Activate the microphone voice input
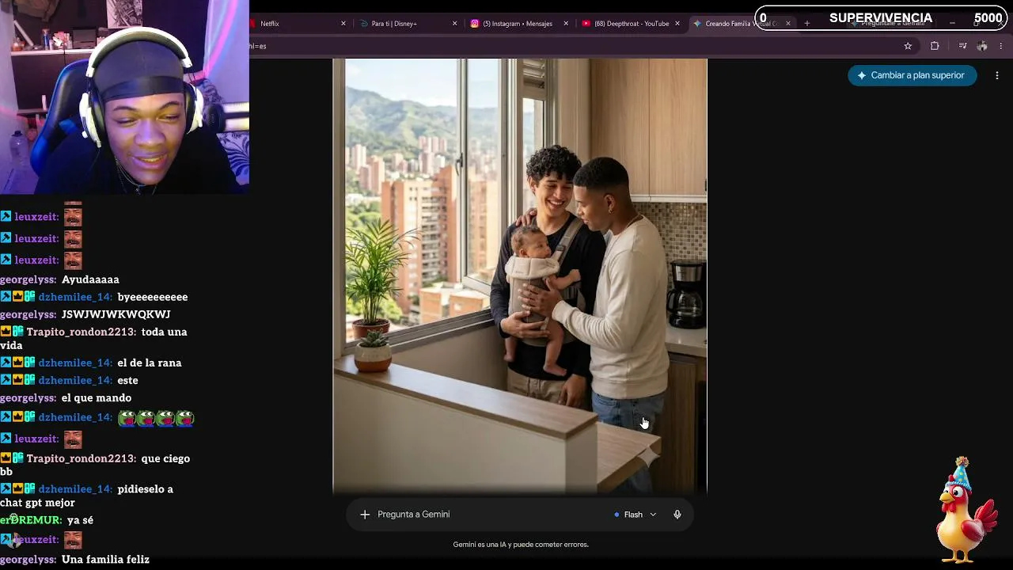Image resolution: width=1013 pixels, height=570 pixels. click(677, 515)
